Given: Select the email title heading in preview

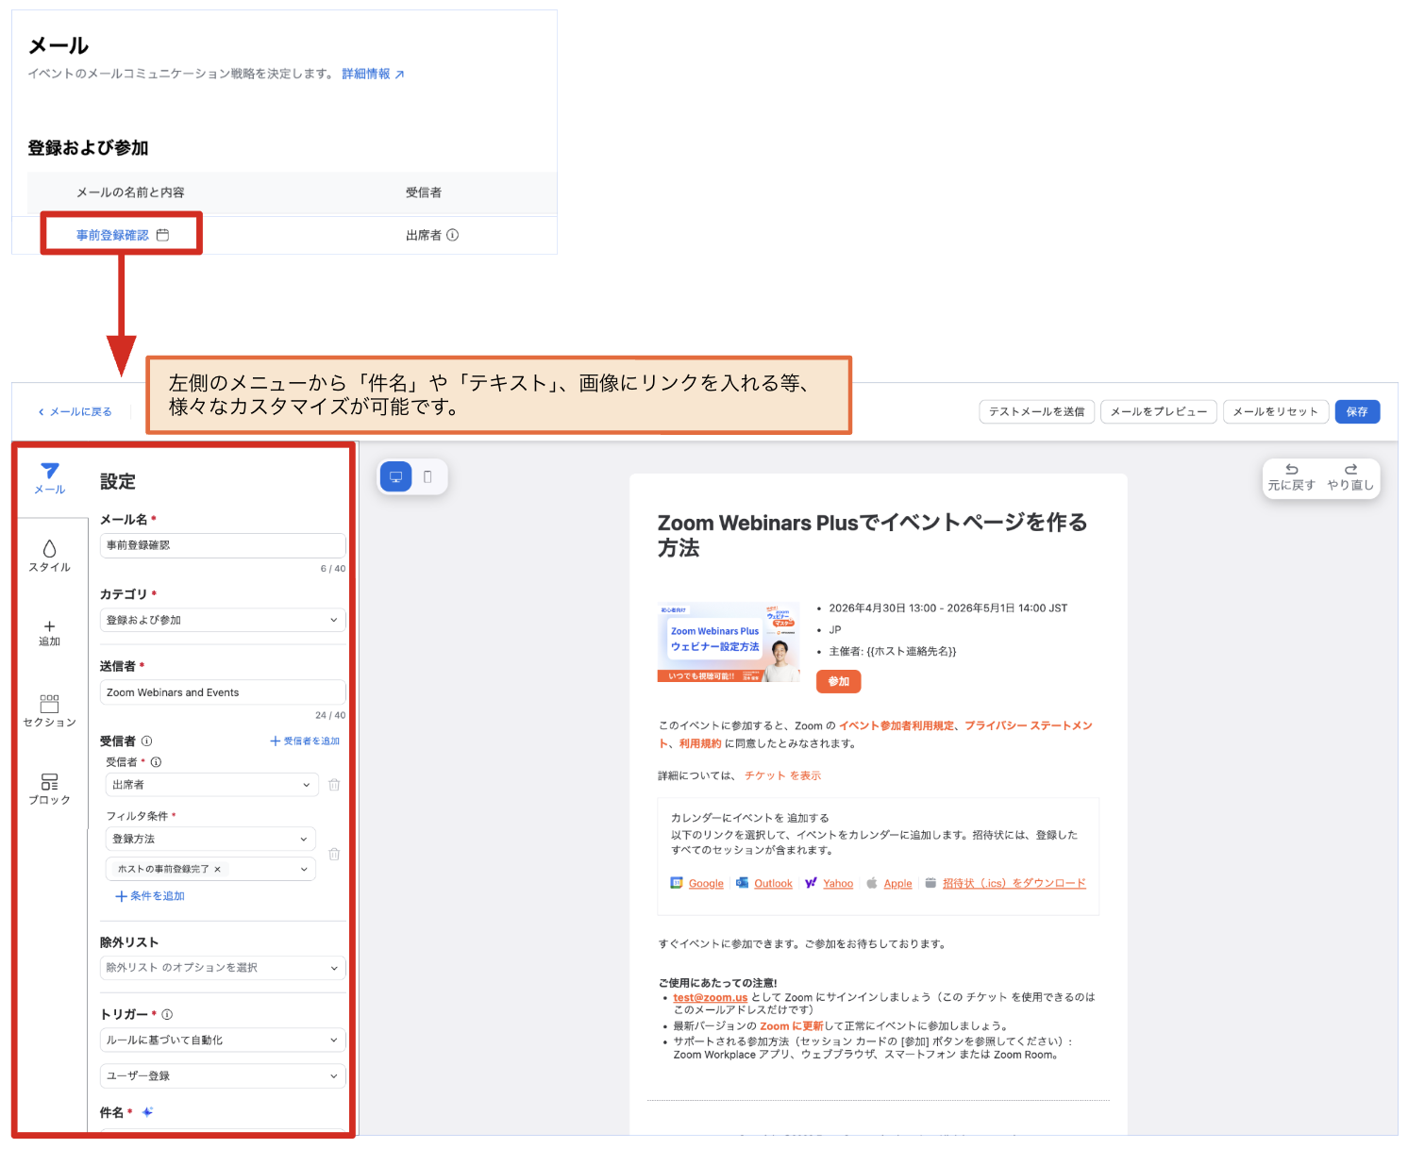Looking at the screenshot, I should [x=873, y=535].
